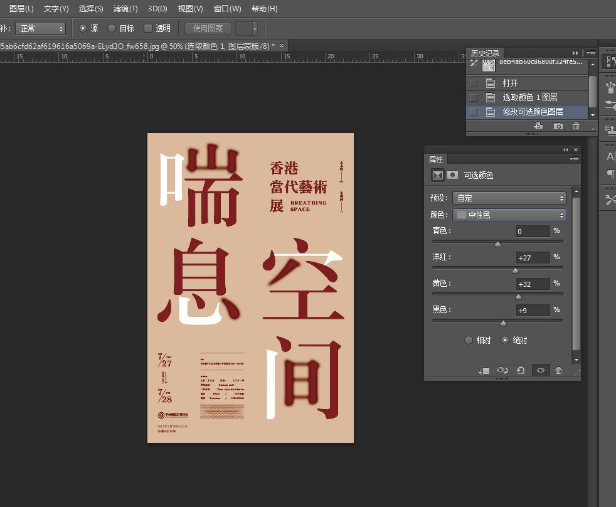Enable the 透明 checkbox
The image size is (616, 507).
[148, 28]
